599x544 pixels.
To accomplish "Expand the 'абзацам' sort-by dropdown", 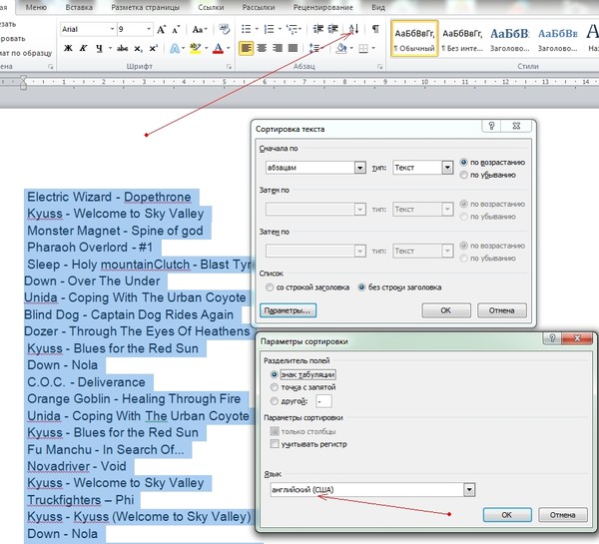I will (359, 168).
